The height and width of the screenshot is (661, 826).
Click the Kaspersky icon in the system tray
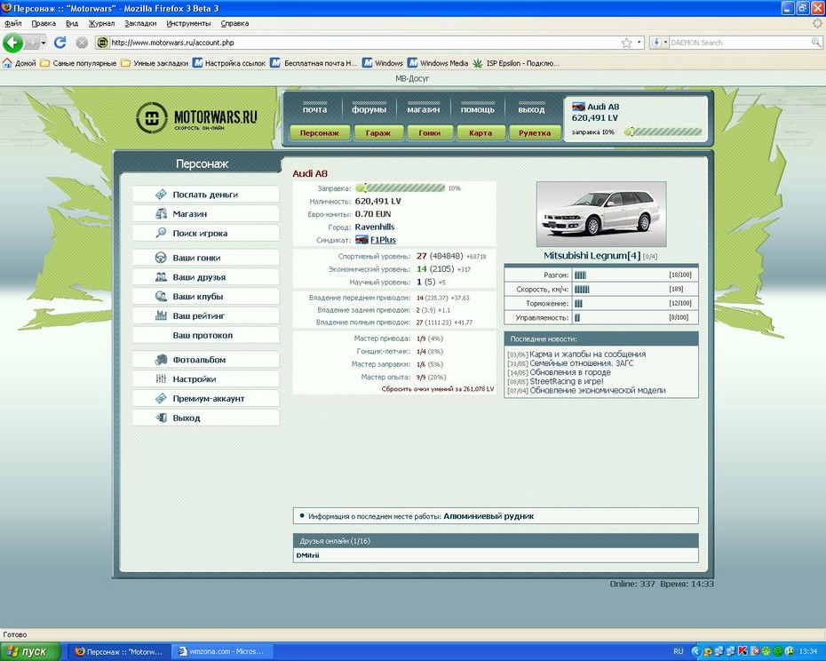coord(743,651)
